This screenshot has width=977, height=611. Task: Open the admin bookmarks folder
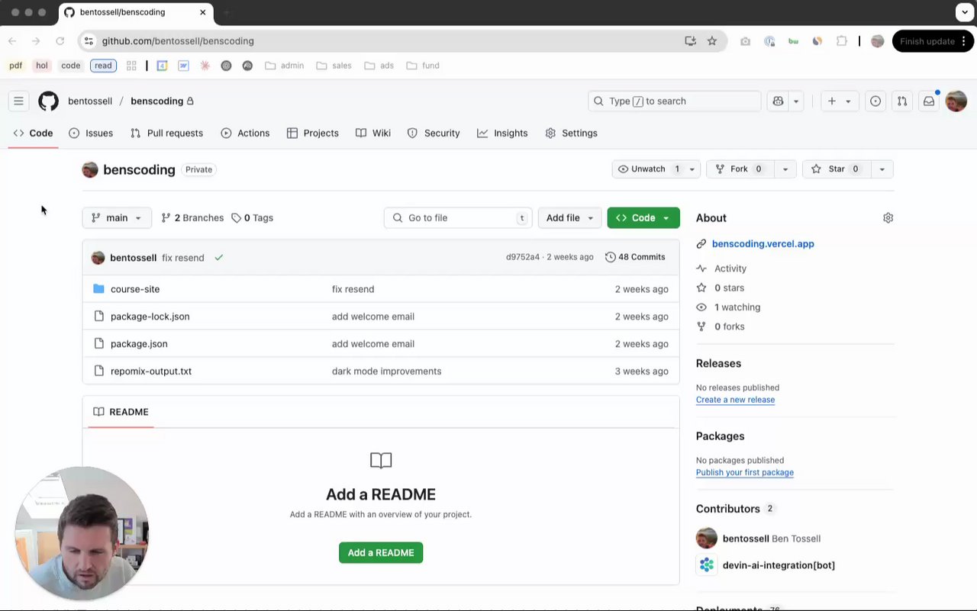[285, 66]
